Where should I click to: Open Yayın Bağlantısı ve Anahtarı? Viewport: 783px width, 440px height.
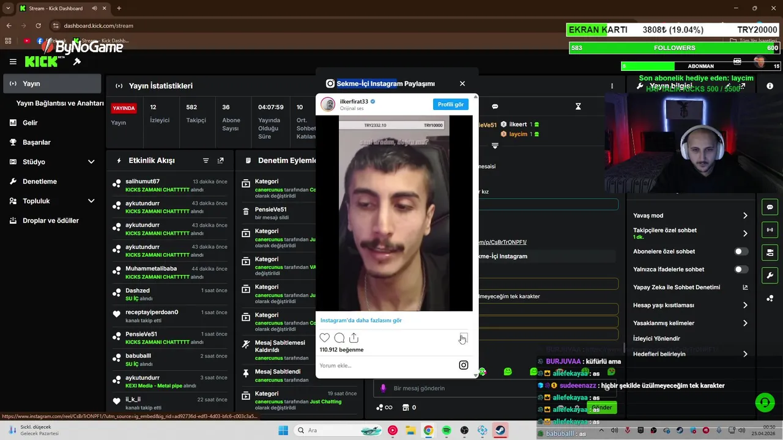pyautogui.click(x=60, y=103)
